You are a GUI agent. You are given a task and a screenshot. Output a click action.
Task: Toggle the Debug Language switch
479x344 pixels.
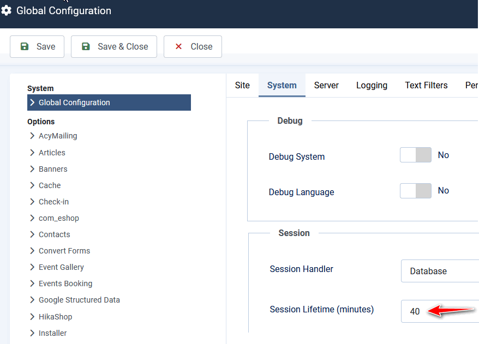click(x=416, y=190)
